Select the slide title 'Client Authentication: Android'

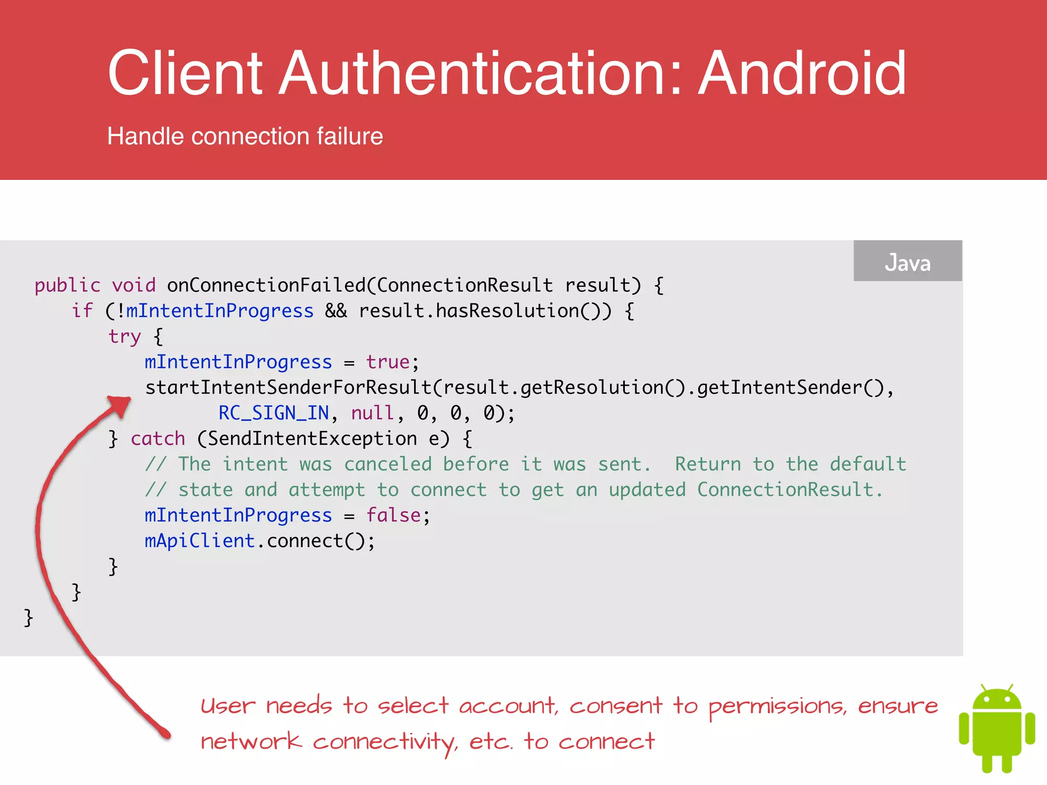(x=507, y=73)
